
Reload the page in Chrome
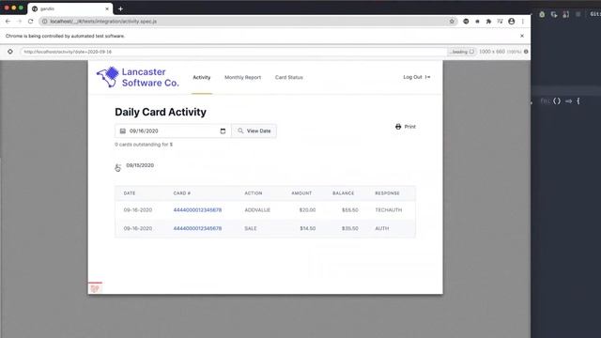(x=31, y=22)
